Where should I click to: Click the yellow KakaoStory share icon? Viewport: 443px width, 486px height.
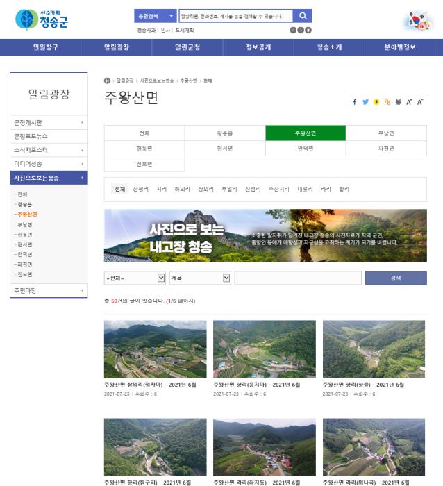[376, 102]
